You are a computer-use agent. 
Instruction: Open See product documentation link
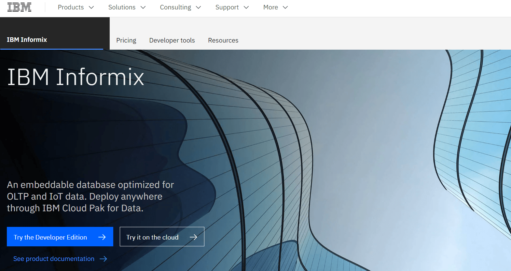point(60,259)
